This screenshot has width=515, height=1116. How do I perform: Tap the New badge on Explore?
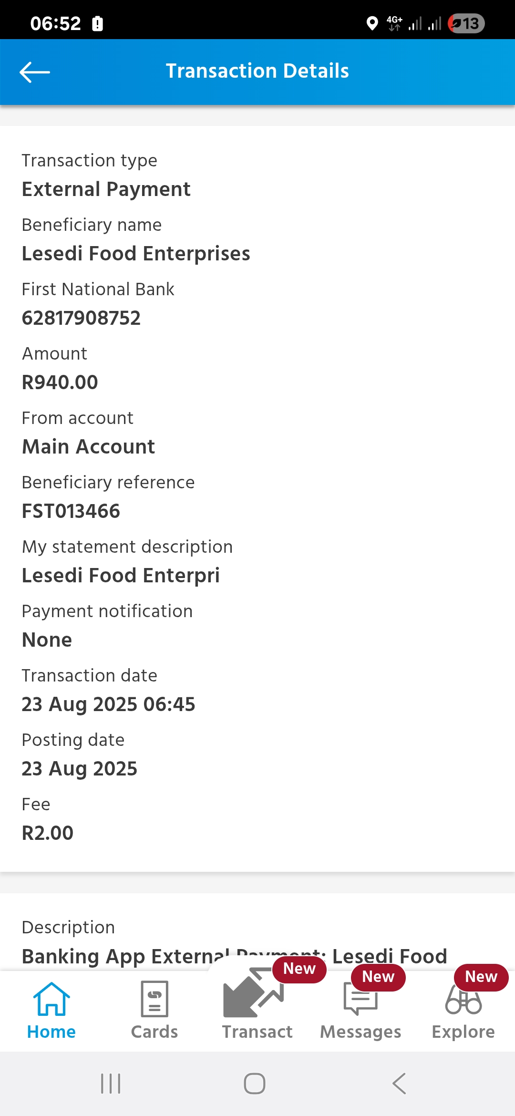point(481,977)
